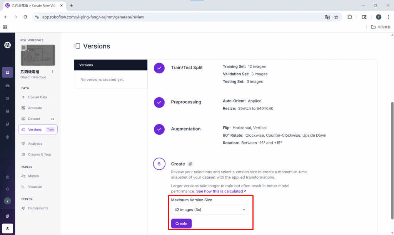Open Deployments in sidebar
Image resolution: width=394 pixels, height=235 pixels.
38,208
